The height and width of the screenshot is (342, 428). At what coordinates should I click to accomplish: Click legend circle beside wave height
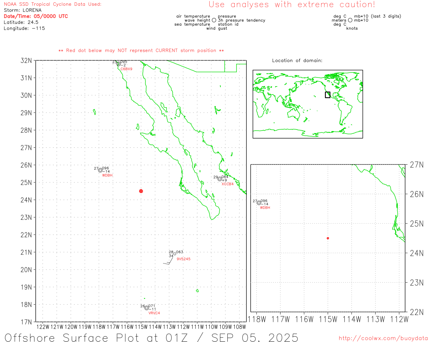[x=214, y=20]
